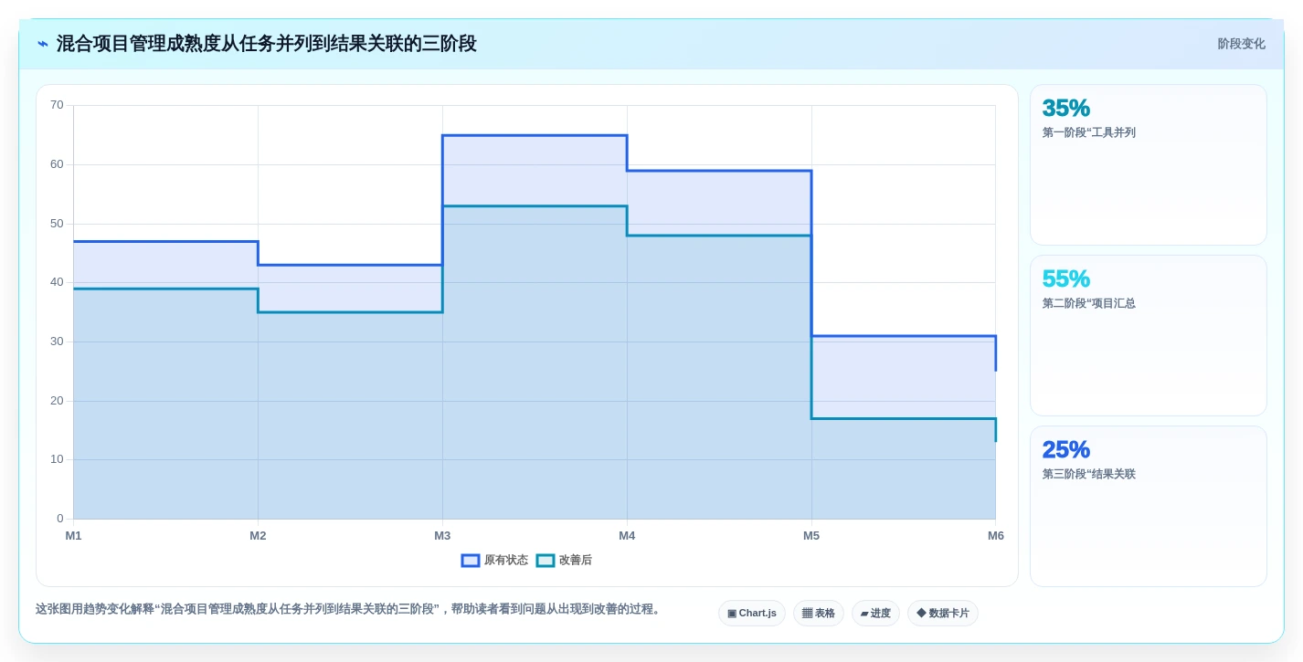This screenshot has width=1303, height=662.
Task: Click the 55% percentage value
Action: click(x=1066, y=278)
